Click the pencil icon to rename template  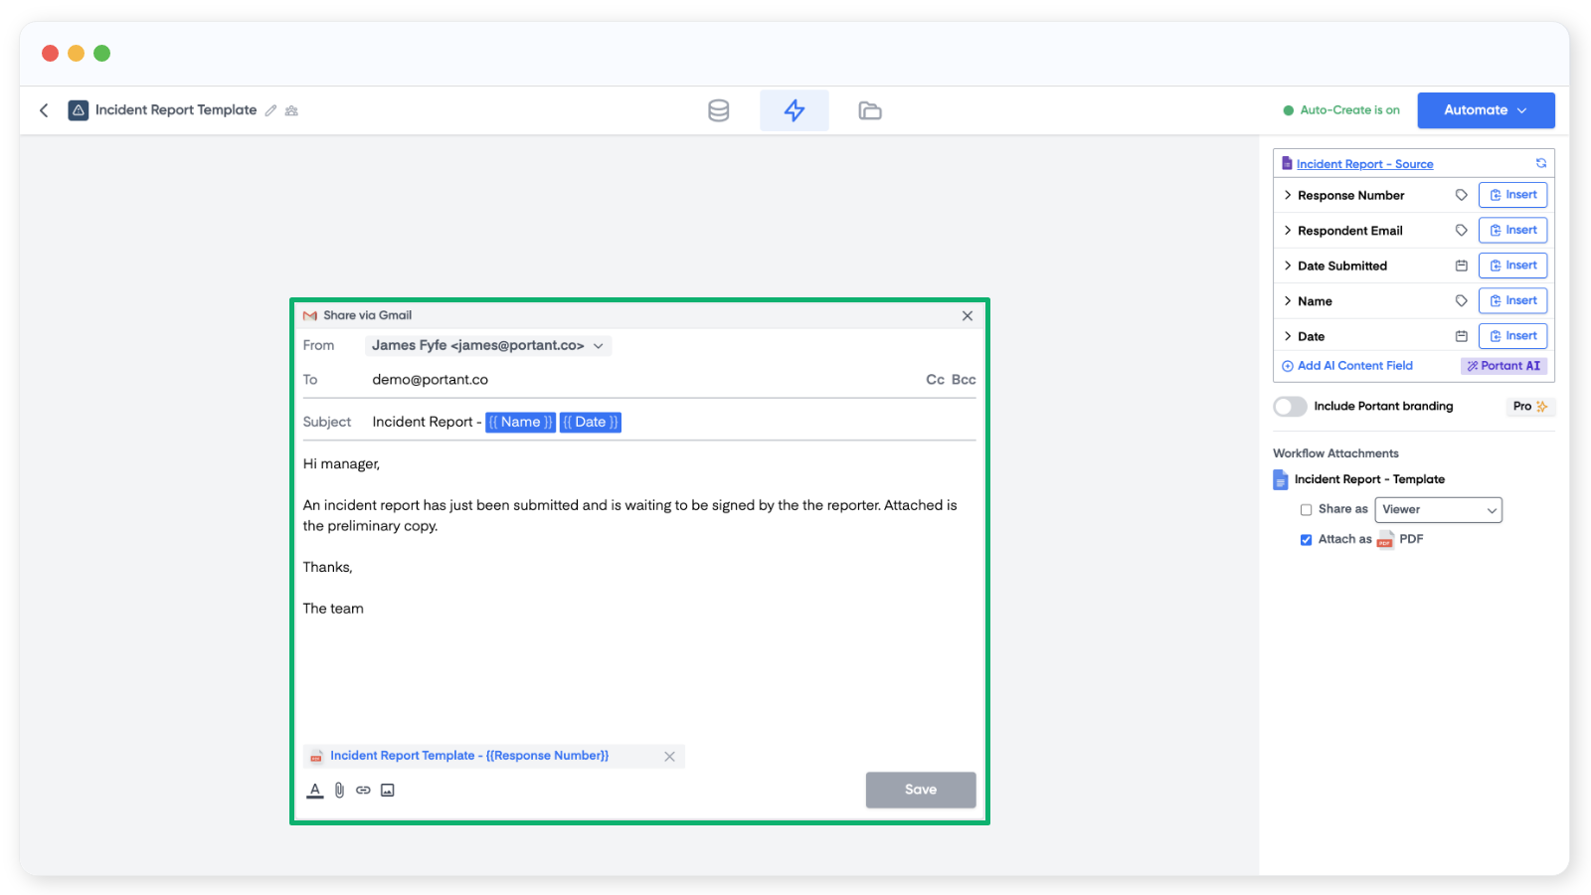[x=270, y=110]
